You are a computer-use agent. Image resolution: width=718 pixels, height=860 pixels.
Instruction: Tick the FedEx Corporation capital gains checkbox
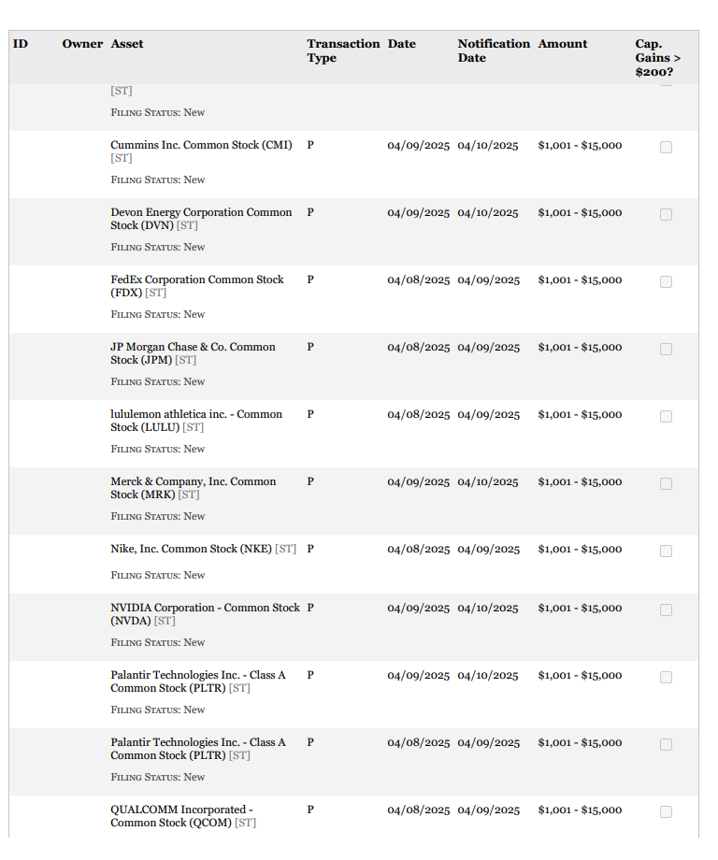click(x=666, y=281)
